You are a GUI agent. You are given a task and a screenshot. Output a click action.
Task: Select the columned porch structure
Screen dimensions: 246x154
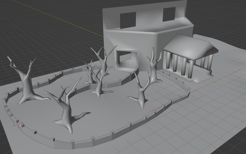click(190, 58)
